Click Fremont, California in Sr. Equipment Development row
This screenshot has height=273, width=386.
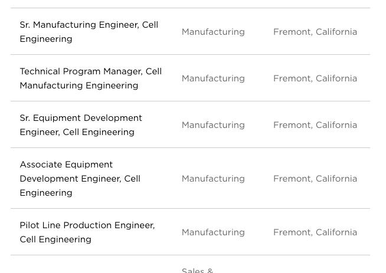315,124
